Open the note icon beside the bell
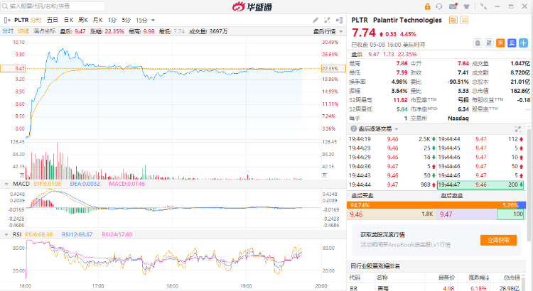533x291 pixels. tap(489, 43)
